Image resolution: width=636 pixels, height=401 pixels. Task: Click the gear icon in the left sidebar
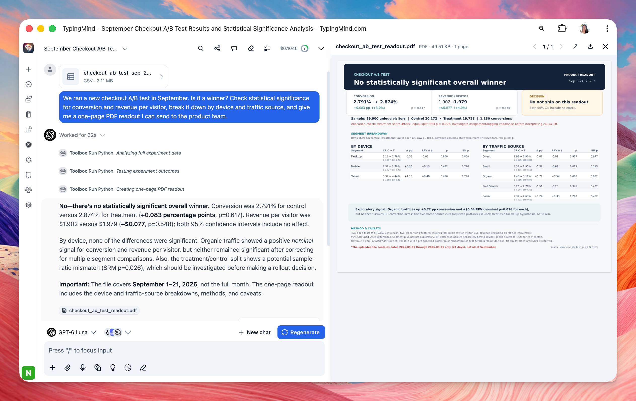[28, 205]
